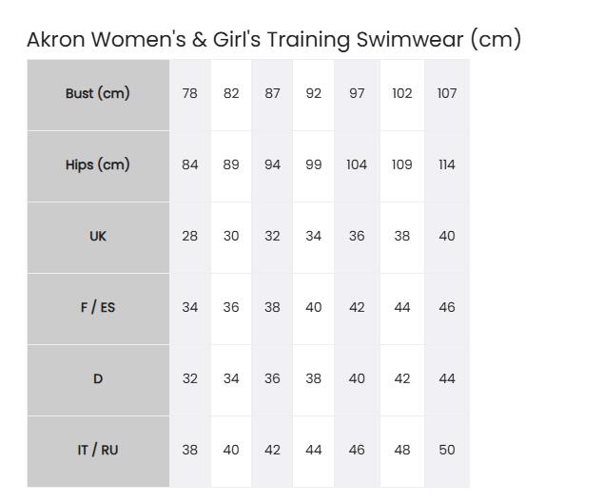Click size 32 in the D row
The width and height of the screenshot is (604, 502).
[x=190, y=378]
